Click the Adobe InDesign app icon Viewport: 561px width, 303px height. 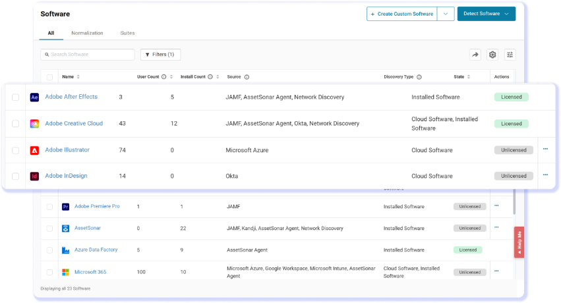(34, 176)
